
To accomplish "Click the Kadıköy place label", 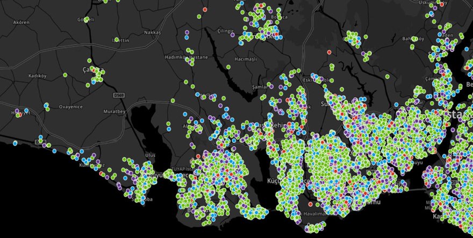I will tap(38, 76).
